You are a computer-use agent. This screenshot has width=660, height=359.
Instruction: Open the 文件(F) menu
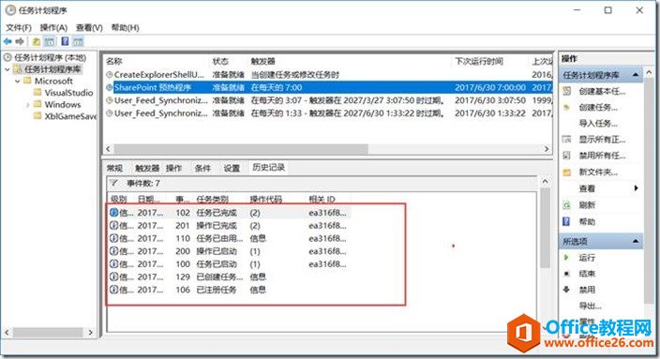tap(19, 28)
